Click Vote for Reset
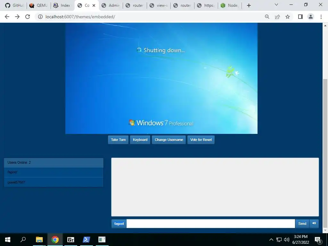The image size is (328, 246). pos(201,140)
